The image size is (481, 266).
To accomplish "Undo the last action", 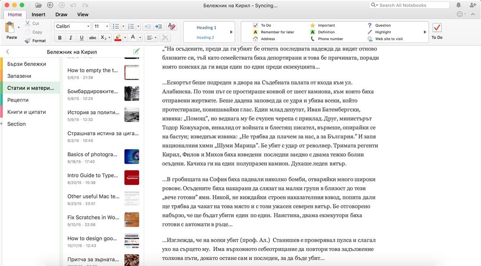I will click(73, 5).
